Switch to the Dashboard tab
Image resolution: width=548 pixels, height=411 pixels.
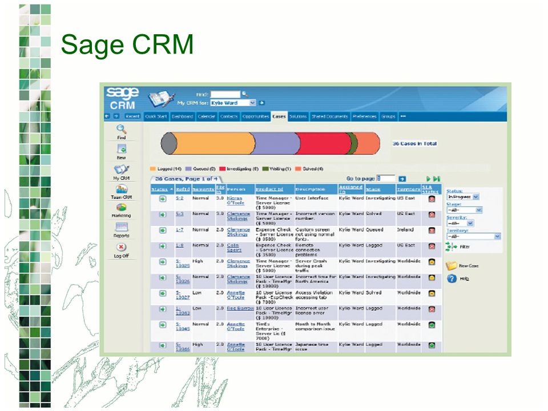tap(182, 116)
